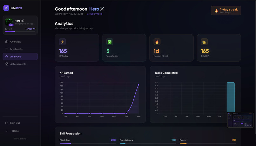The height and width of the screenshot is (146, 256).
Task: Click the Skill Progression heading
Action: [71, 133]
